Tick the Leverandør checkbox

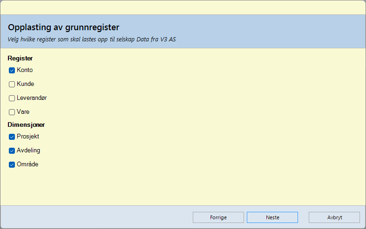click(x=12, y=98)
